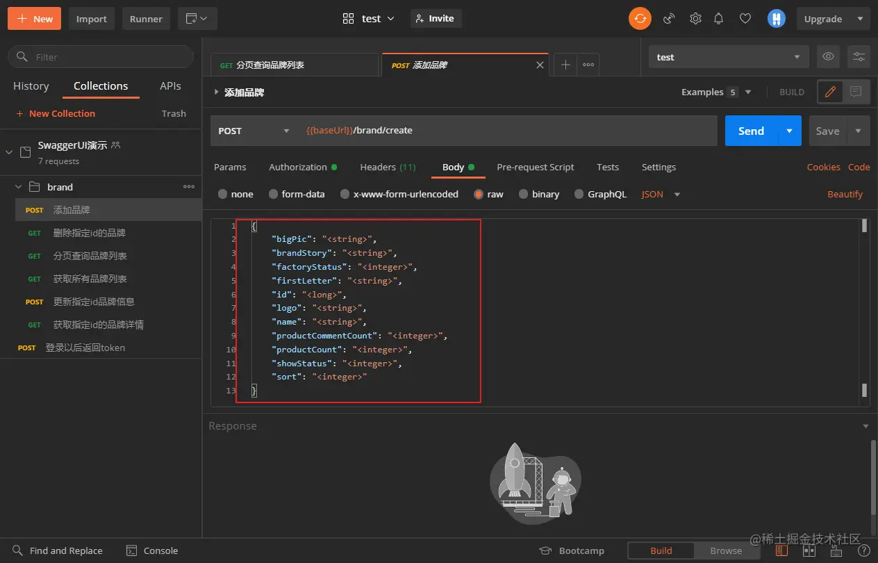Toggle two pane layout icon
The width and height of the screenshot is (878, 563).
point(809,550)
